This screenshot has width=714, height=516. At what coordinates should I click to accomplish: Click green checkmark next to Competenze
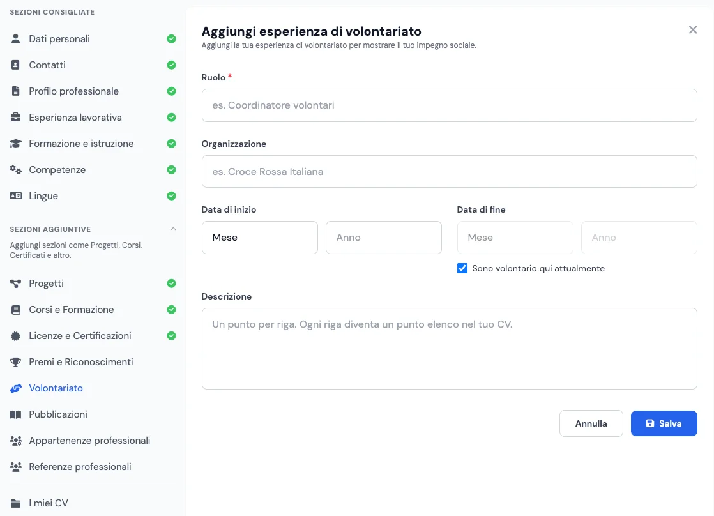tap(171, 169)
